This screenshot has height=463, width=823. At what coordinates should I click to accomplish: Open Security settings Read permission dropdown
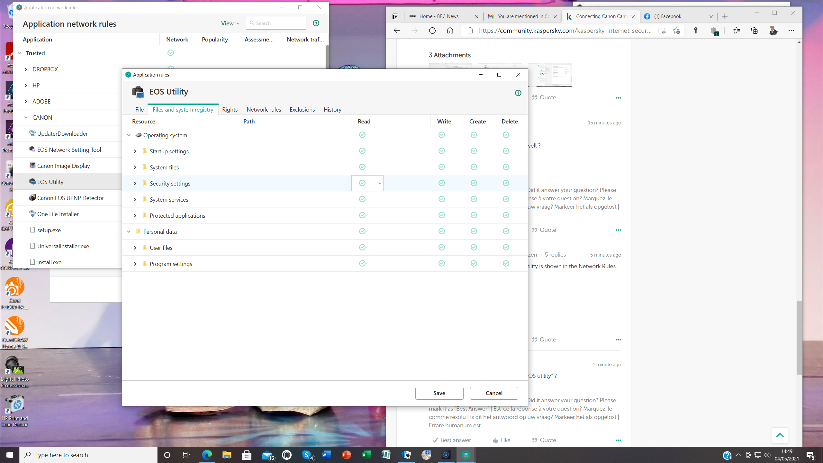pyautogui.click(x=379, y=183)
